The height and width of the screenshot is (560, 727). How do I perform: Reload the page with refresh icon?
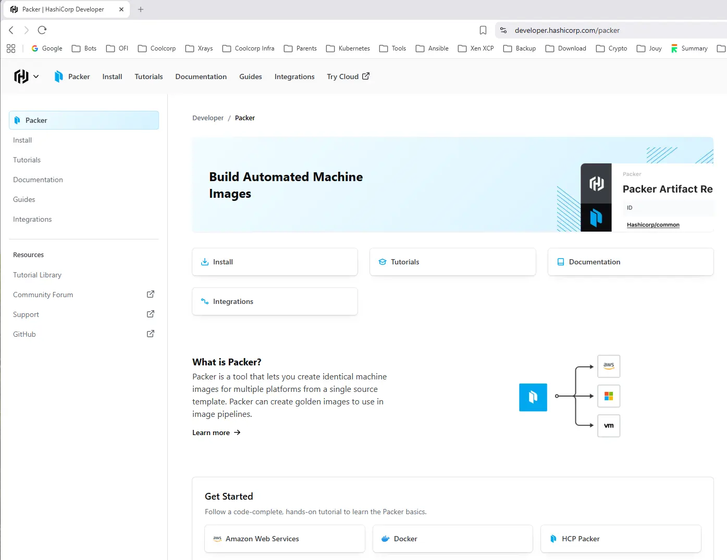tap(42, 30)
